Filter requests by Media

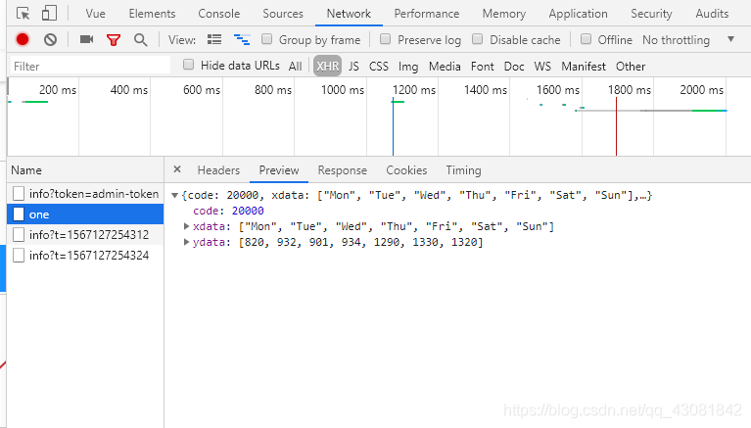point(445,67)
